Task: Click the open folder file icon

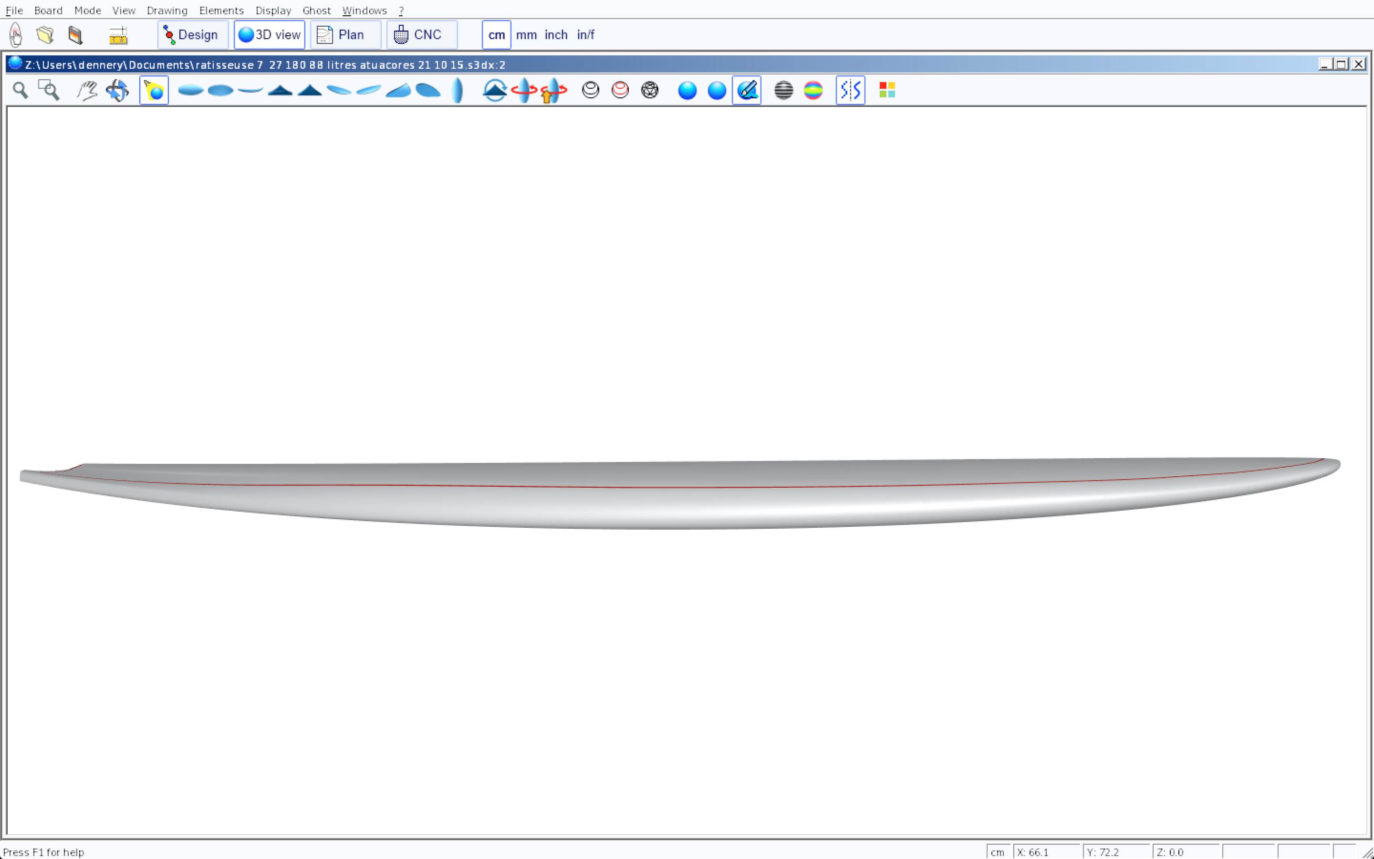Action: point(45,35)
